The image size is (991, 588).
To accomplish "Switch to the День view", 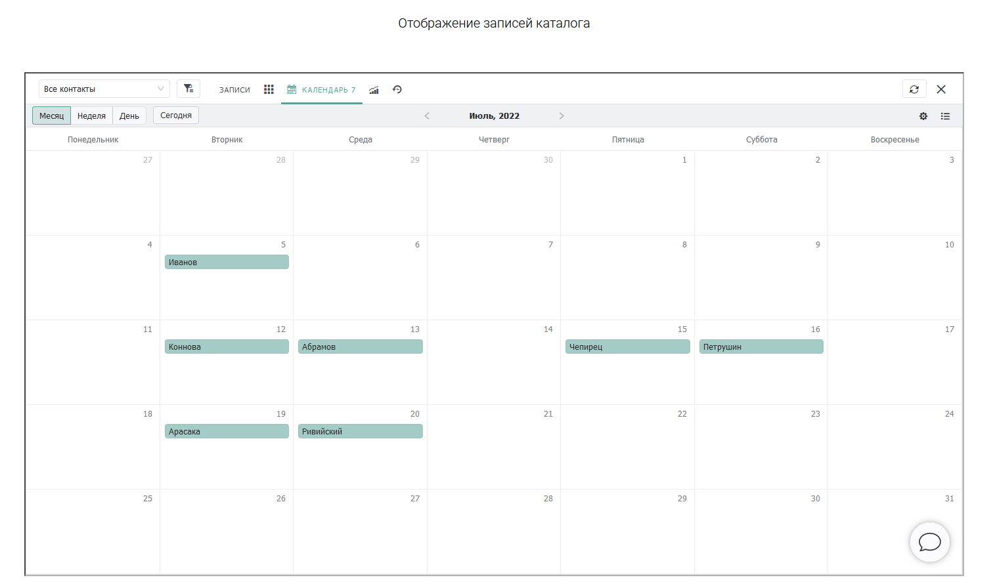I will pyautogui.click(x=129, y=115).
